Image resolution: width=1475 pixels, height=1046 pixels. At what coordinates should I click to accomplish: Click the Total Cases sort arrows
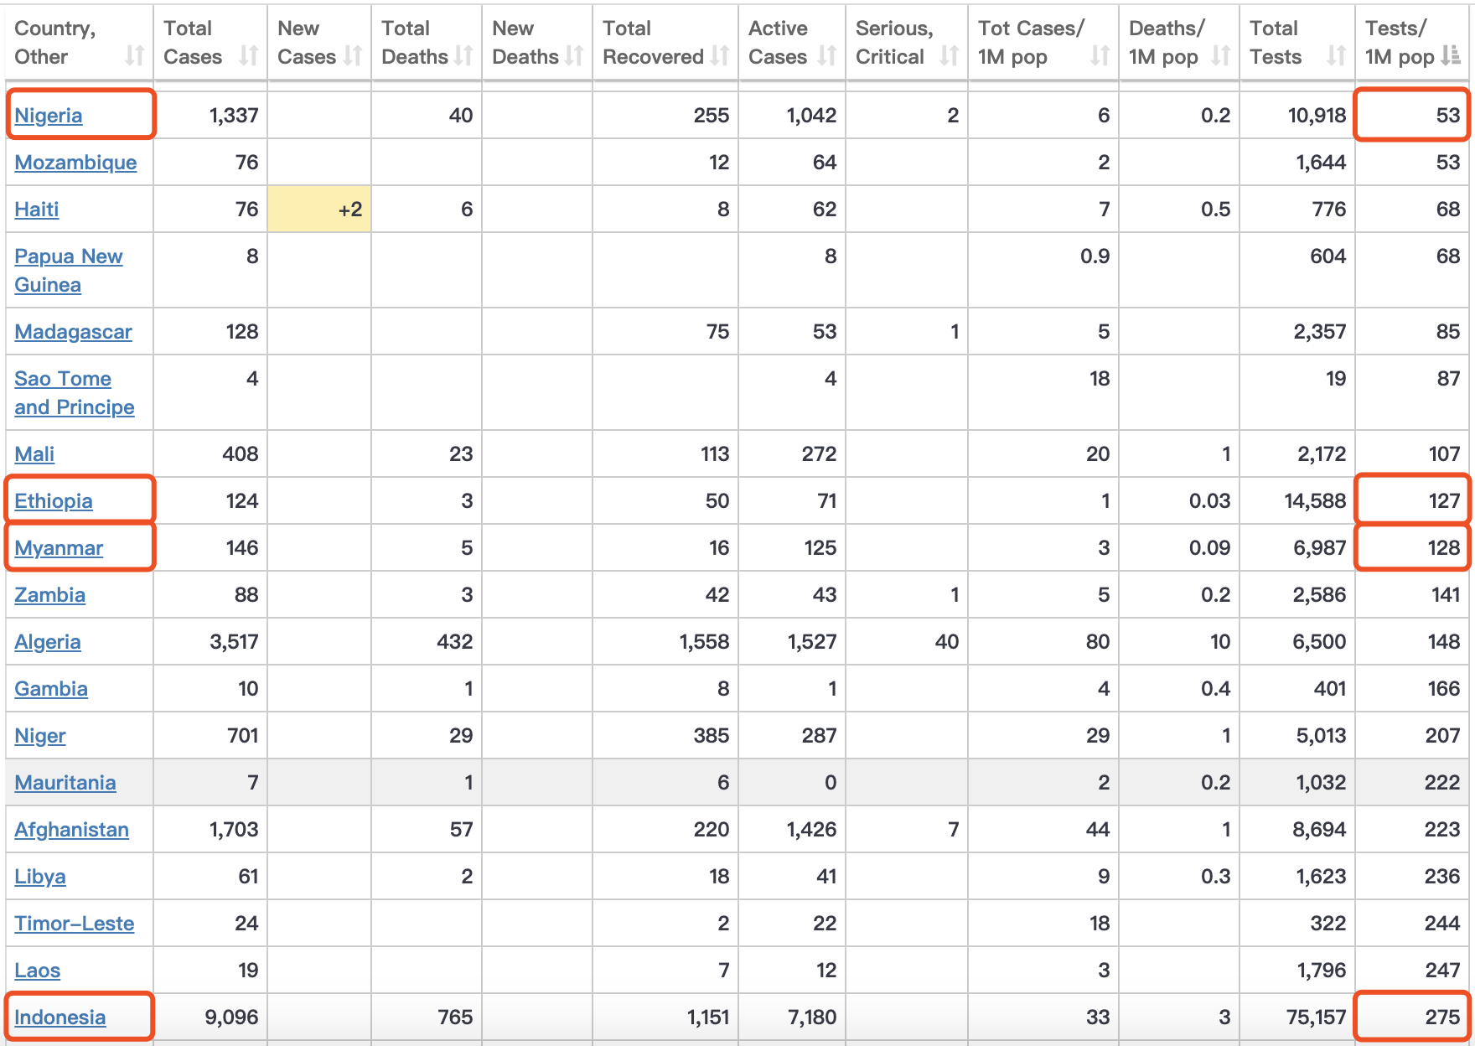point(248,56)
